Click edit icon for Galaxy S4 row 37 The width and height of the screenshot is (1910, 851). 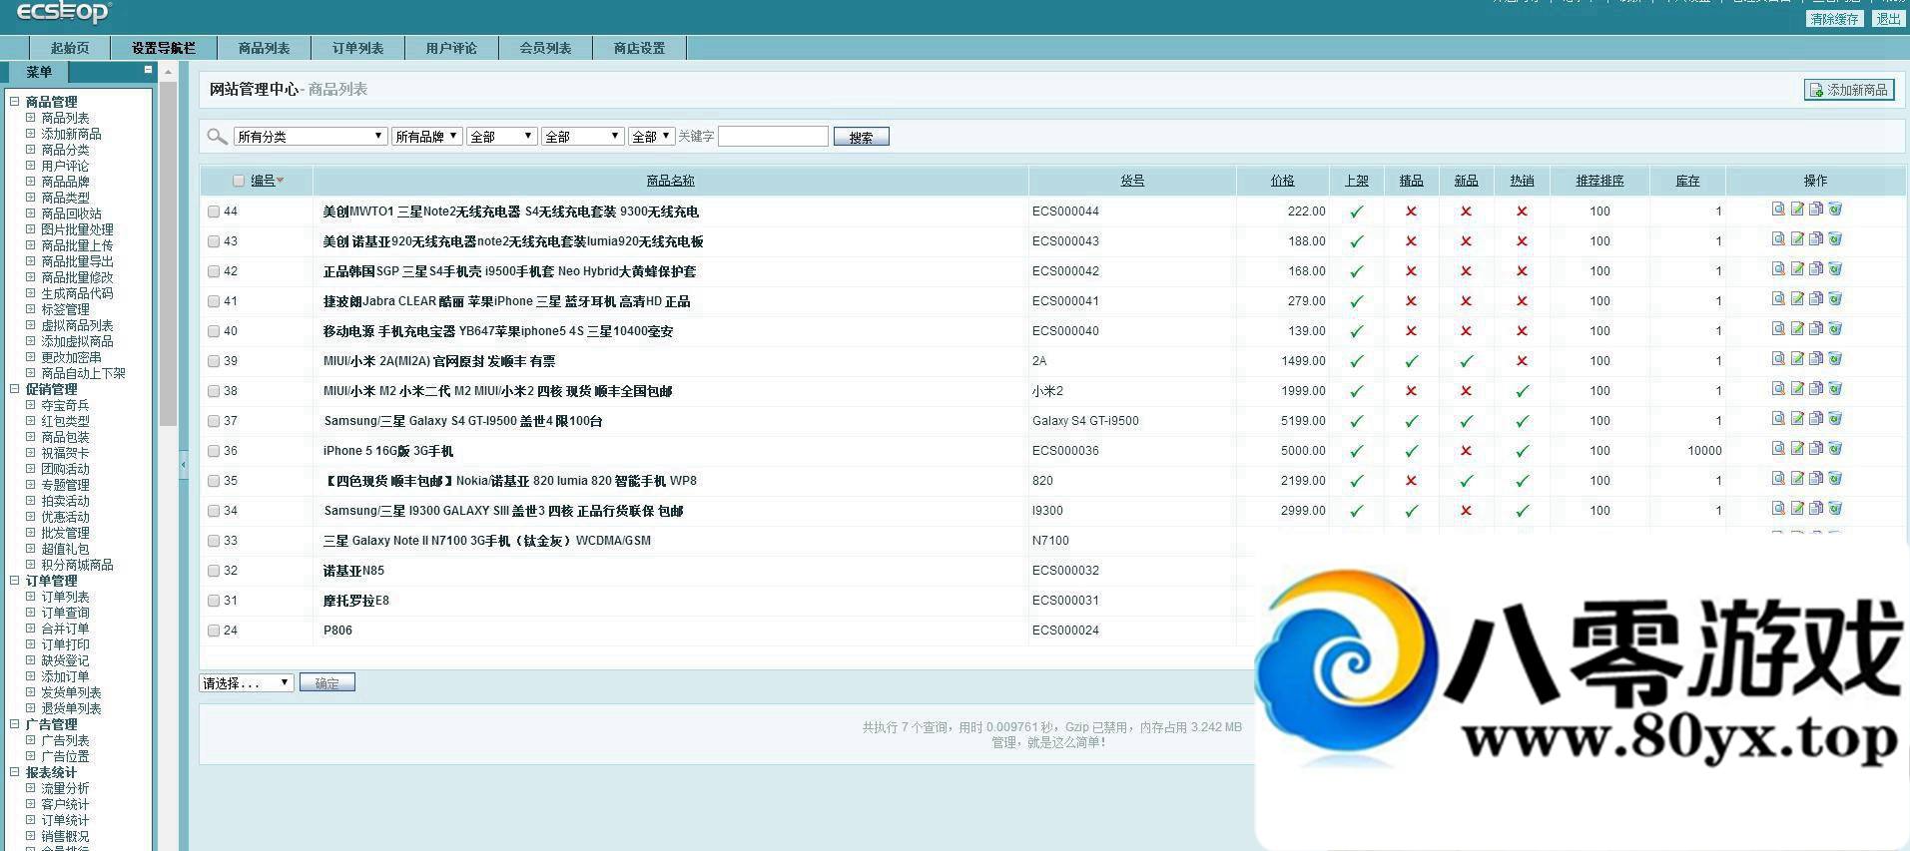click(x=1797, y=419)
